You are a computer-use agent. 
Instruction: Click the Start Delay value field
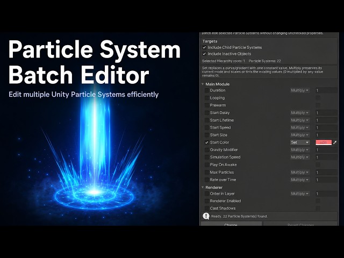click(326, 113)
